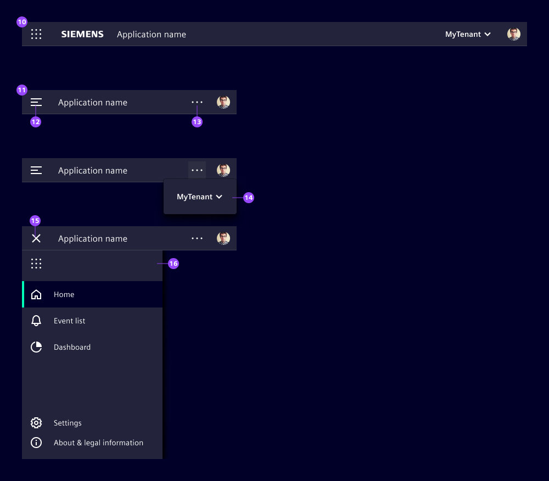Toggle the hamburger menu above the MyTenant popup

pyautogui.click(x=36, y=170)
